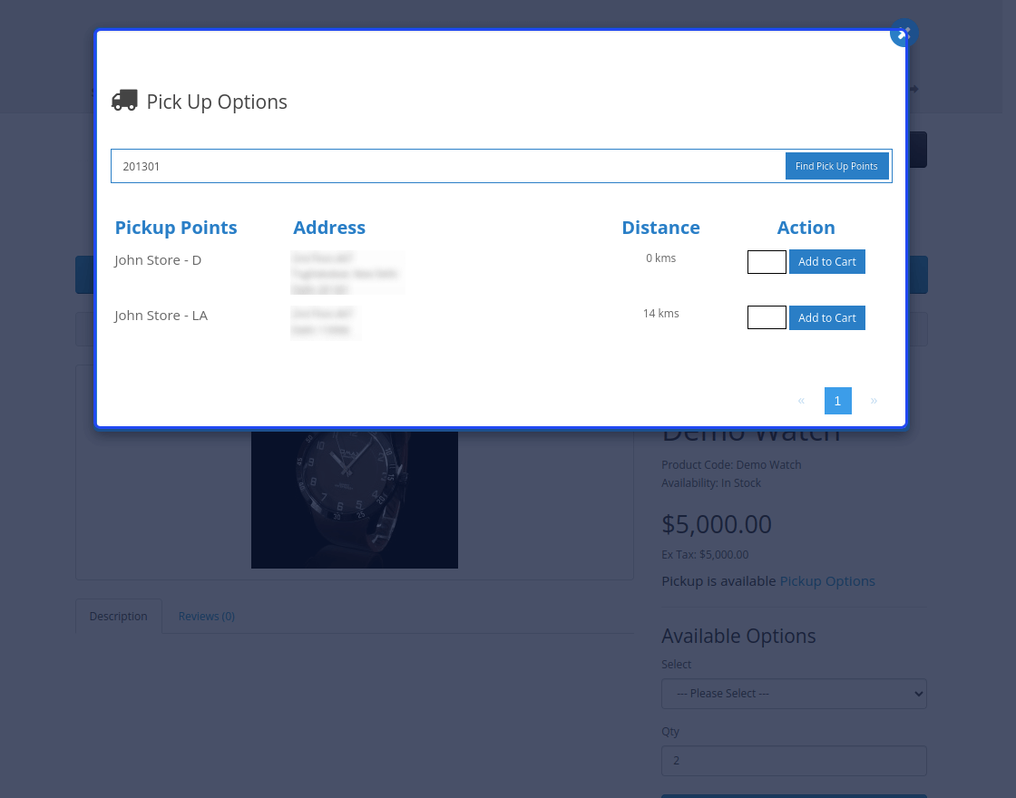Click the $5,000.00 price text
This screenshot has height=798, width=1016.
tap(716, 524)
